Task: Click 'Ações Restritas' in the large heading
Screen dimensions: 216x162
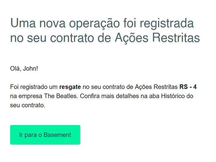Action: 157,39
